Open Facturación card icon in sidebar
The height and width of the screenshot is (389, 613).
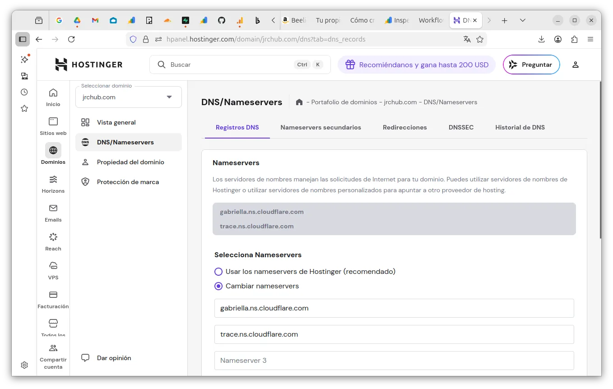tap(53, 295)
